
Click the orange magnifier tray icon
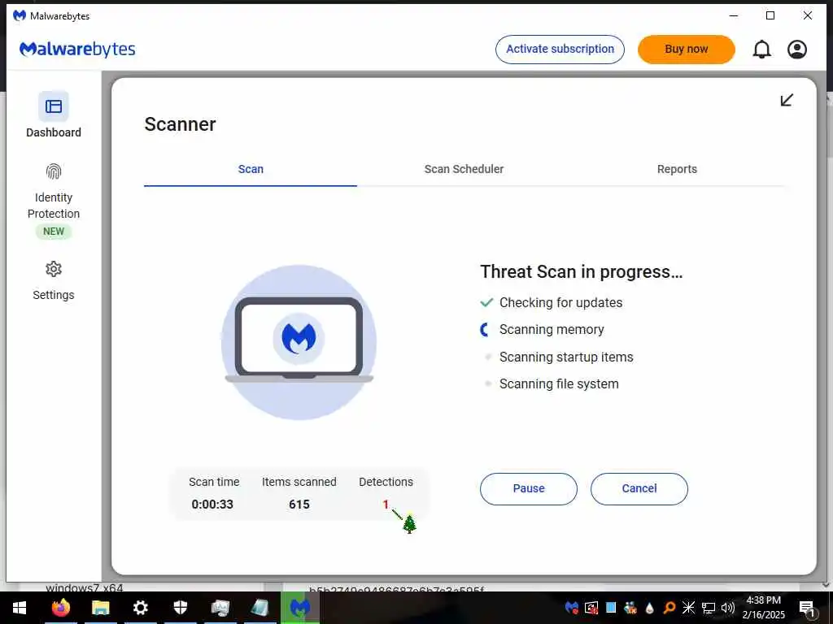669,608
